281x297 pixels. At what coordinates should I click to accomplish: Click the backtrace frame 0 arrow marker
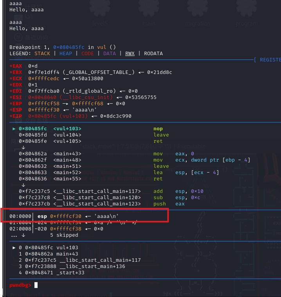tap(14, 248)
